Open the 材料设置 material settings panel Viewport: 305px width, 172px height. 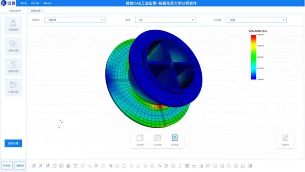coord(13,46)
